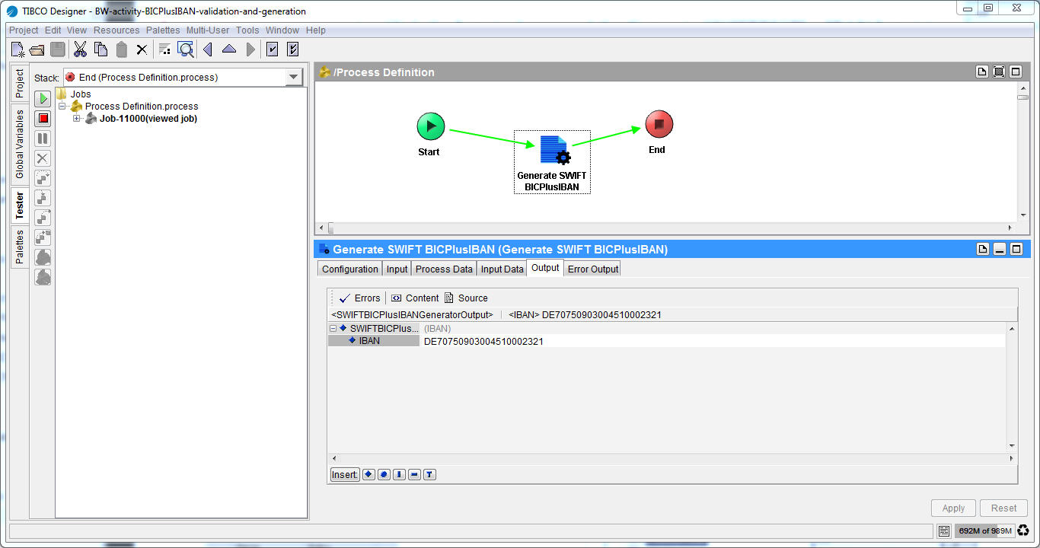Select the End activity in the process
Screen dimensions: 1040x548
coord(659,124)
